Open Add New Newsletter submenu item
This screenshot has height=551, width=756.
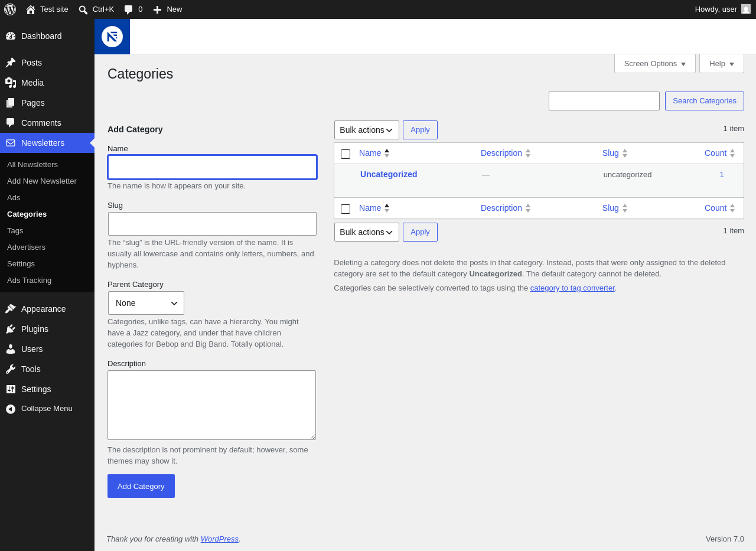[x=42, y=181]
